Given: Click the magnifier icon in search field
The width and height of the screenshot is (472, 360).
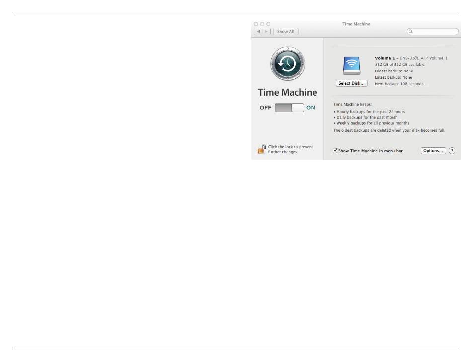Looking at the screenshot, I should tap(410, 32).
